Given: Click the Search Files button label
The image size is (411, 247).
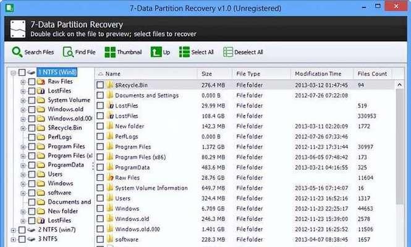Looking at the screenshot, I should click(x=39, y=52).
